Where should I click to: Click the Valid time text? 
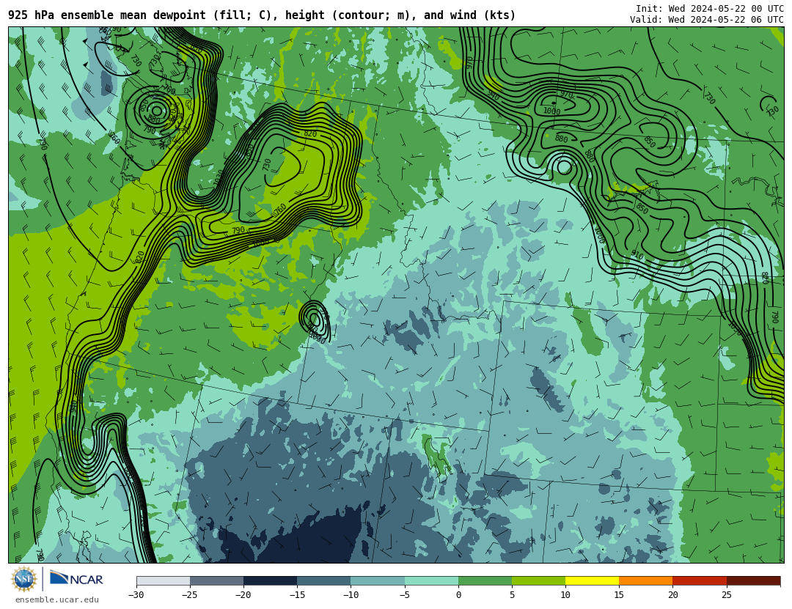pyautogui.click(x=707, y=20)
